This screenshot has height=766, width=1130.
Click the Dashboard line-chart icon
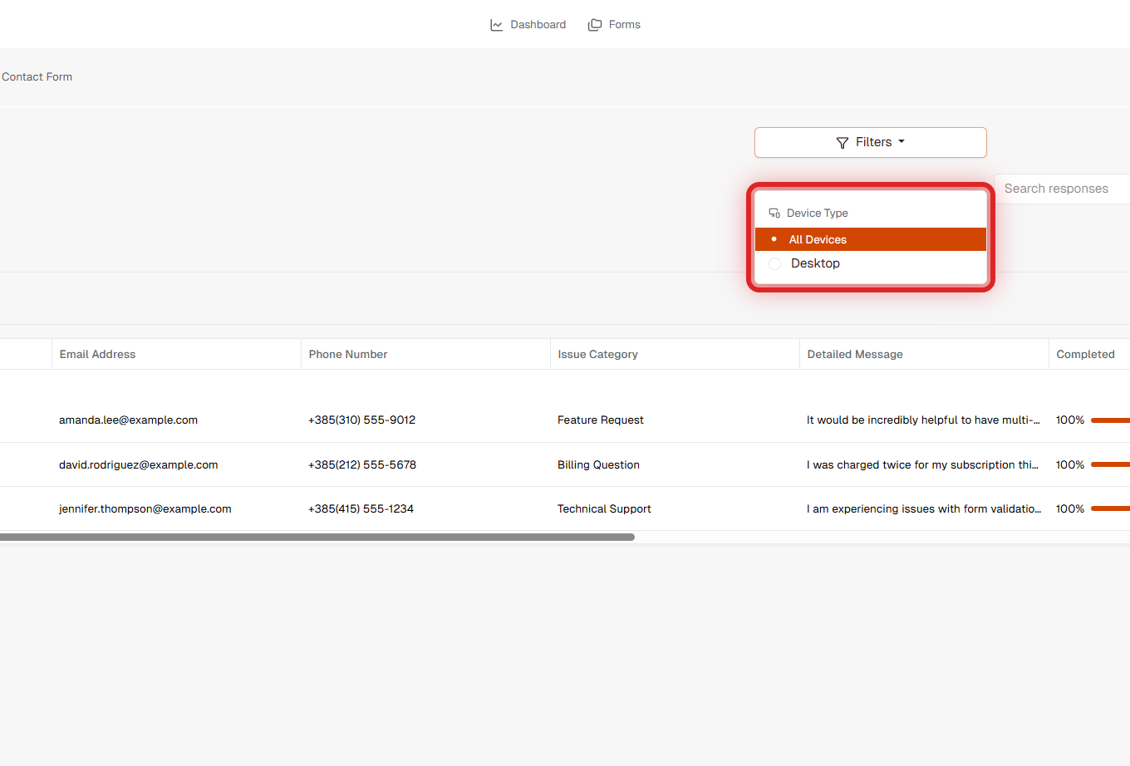pyautogui.click(x=496, y=24)
